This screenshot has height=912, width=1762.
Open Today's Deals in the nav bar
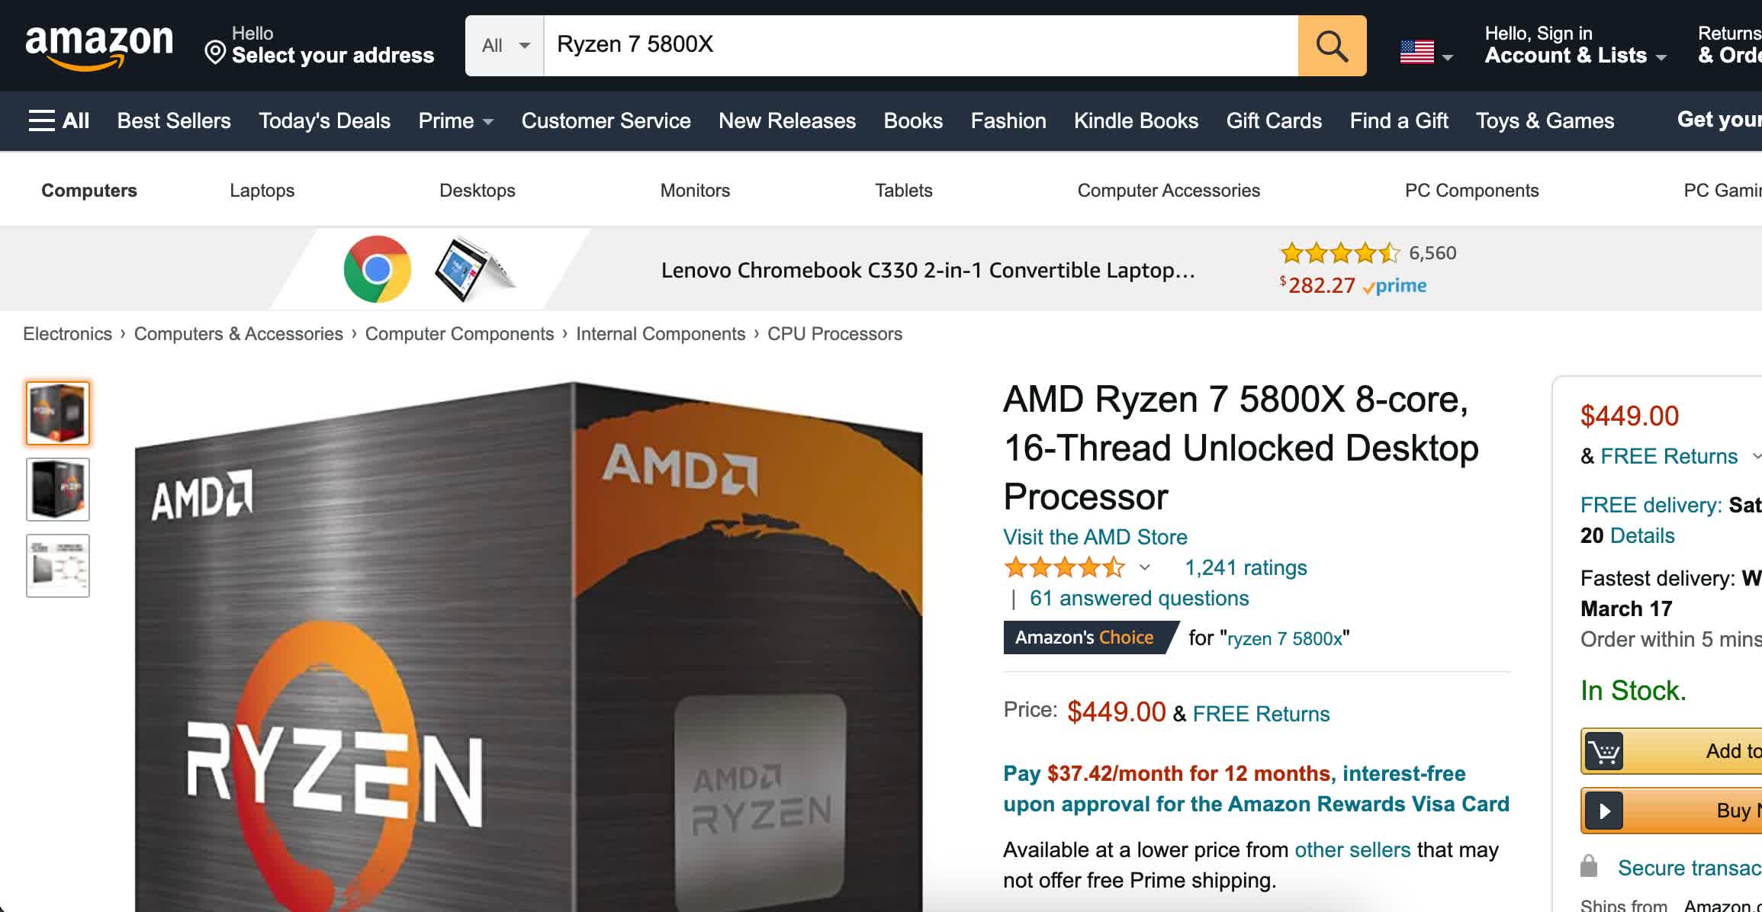tap(324, 120)
